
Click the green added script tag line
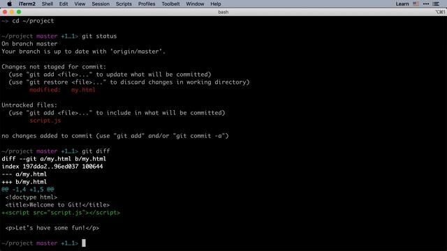click(x=61, y=213)
